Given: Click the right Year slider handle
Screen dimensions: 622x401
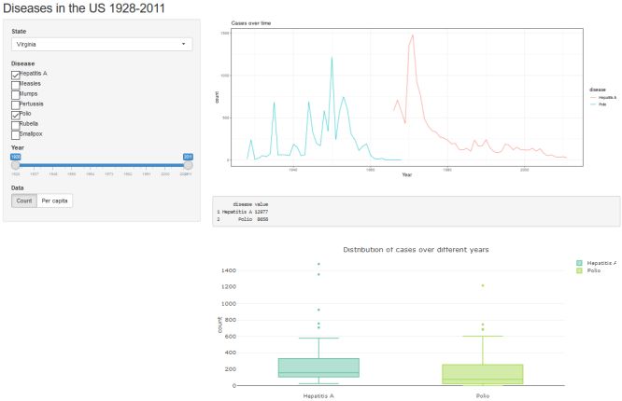Looking at the screenshot, I should click(x=188, y=165).
